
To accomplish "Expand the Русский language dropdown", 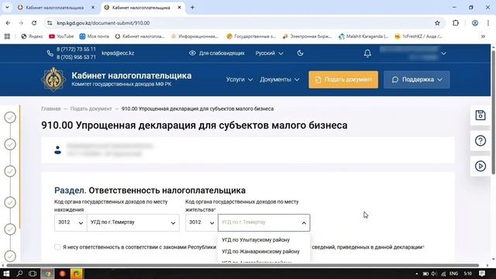I will coord(269,53).
